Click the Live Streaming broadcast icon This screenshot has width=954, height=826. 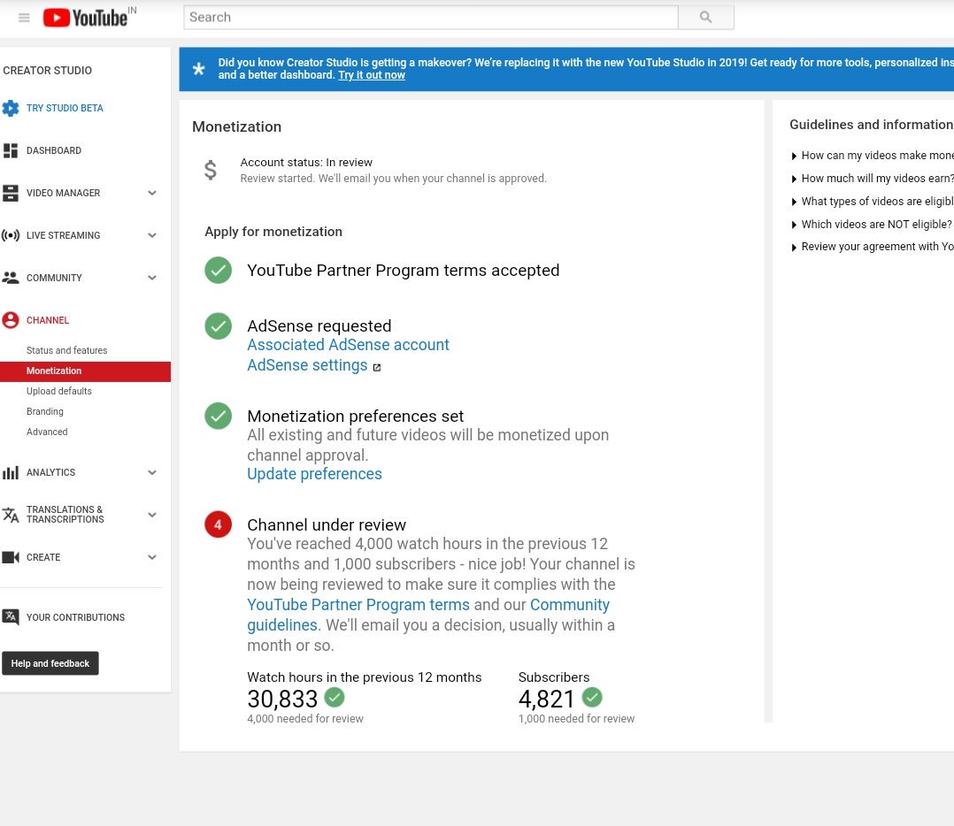(x=11, y=235)
